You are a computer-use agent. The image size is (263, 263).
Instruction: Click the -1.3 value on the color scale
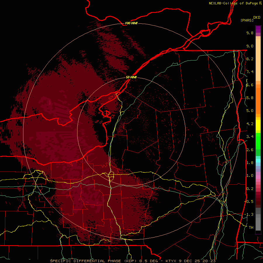[249, 214]
